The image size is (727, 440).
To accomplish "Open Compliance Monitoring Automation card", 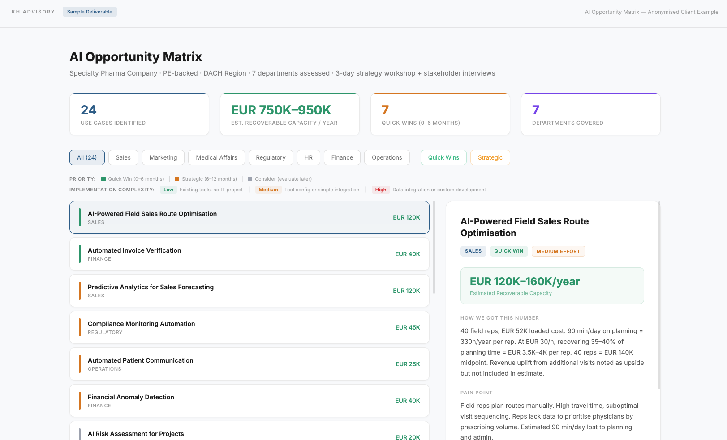I will (x=249, y=327).
